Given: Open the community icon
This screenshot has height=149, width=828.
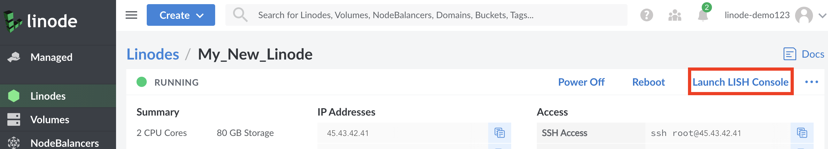Looking at the screenshot, I should click(x=674, y=15).
